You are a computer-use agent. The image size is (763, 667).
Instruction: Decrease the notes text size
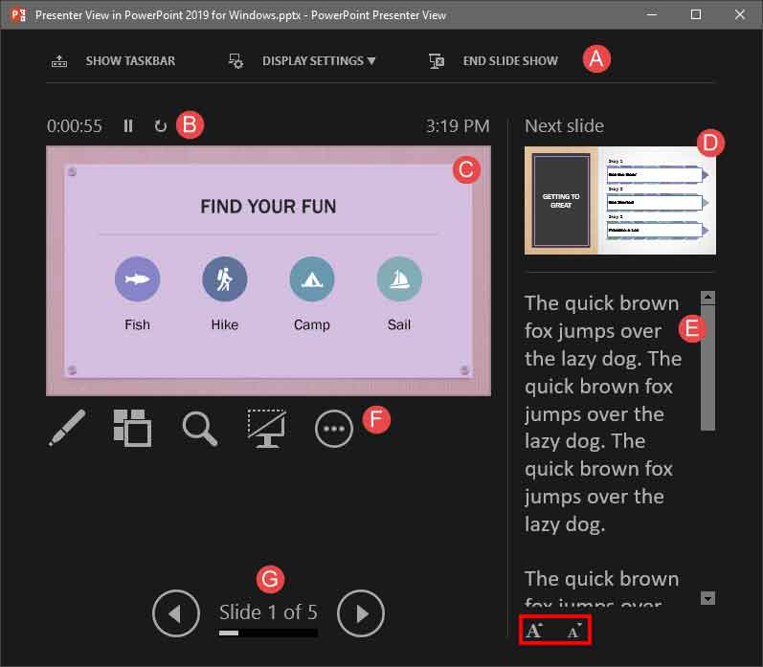[x=574, y=631]
